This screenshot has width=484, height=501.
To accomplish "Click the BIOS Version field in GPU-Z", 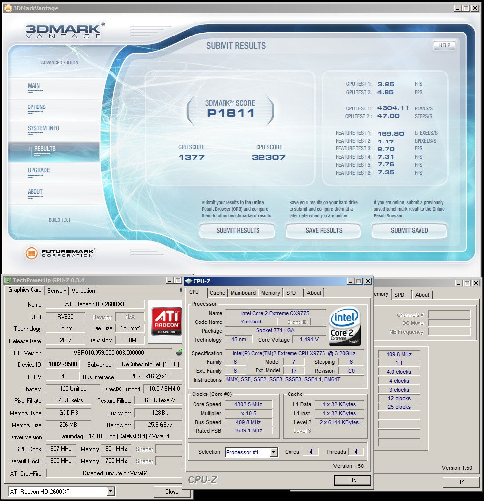I will (109, 353).
